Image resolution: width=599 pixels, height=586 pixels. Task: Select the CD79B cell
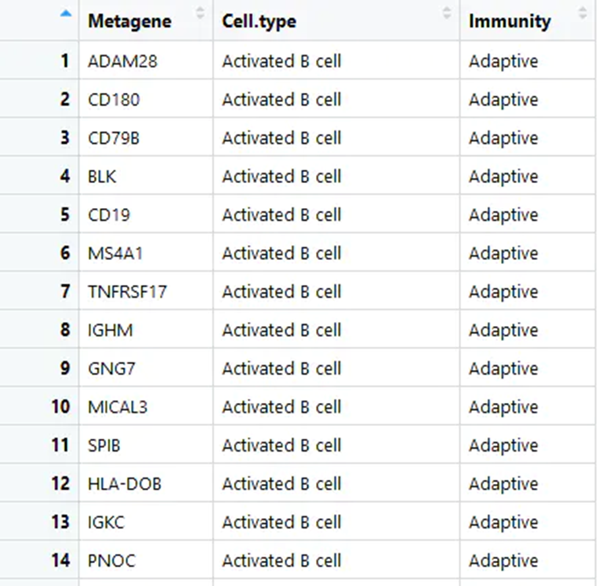(x=146, y=138)
